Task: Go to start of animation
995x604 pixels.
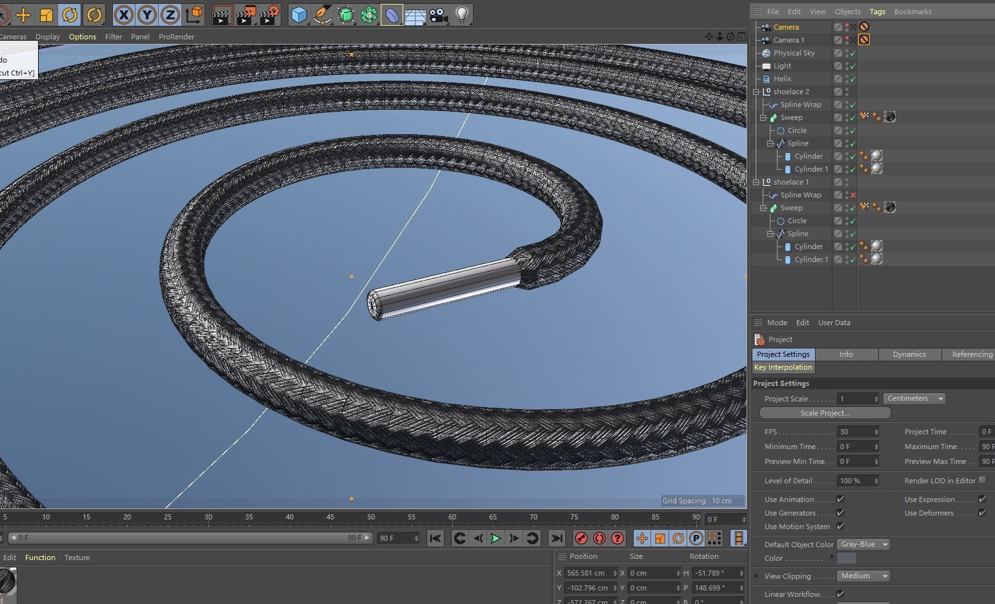Action: point(436,538)
